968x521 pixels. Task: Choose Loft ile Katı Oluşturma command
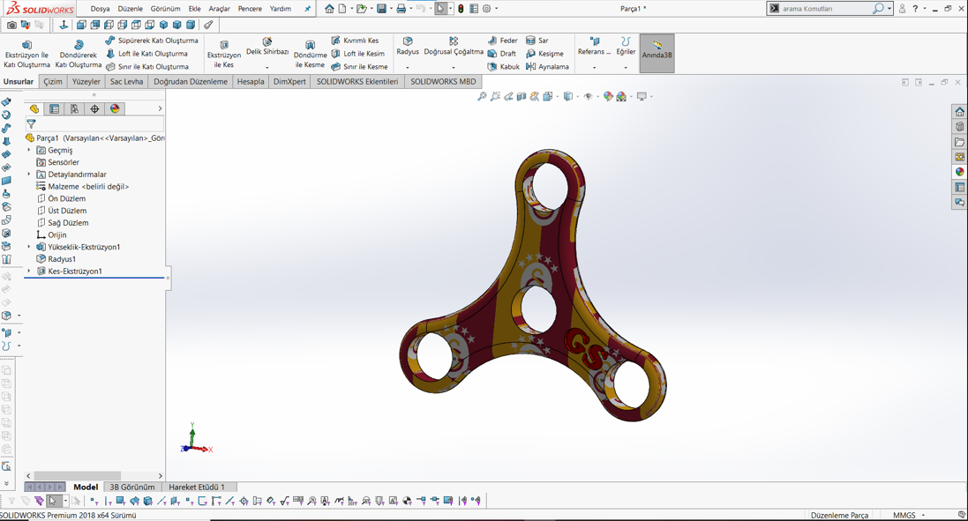147,54
